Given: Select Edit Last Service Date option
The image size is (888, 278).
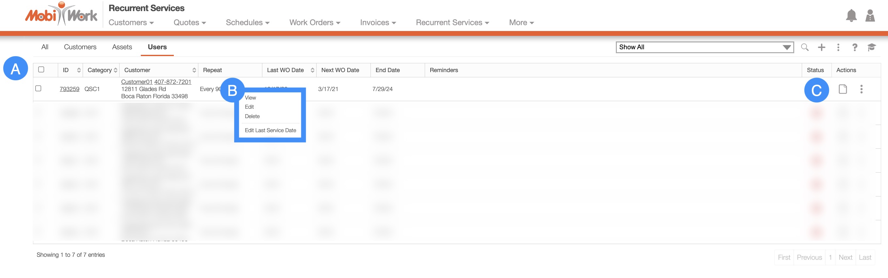Looking at the screenshot, I should pyautogui.click(x=270, y=130).
